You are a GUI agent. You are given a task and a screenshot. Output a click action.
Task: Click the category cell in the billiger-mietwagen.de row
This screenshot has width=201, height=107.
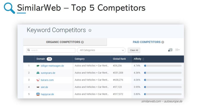[x=92, y=66]
